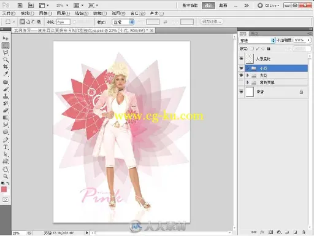This screenshot has width=314, height=236.
Task: Select the Hand tool
Action: tap(6, 169)
